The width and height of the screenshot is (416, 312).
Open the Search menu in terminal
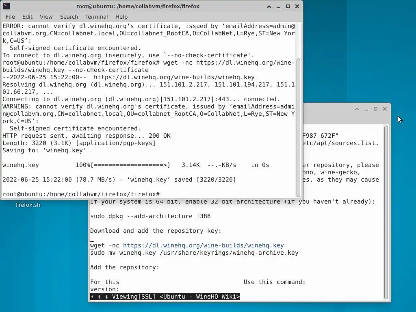[x=69, y=17]
